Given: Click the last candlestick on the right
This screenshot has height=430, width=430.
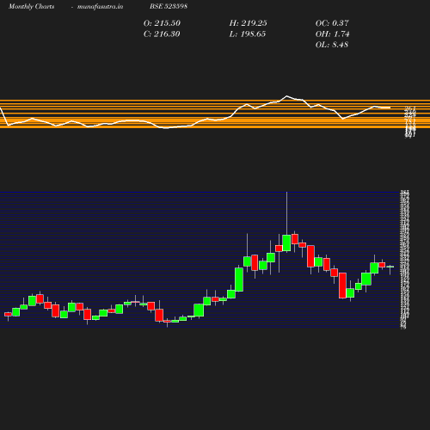Looking at the screenshot, I should [x=390, y=267].
